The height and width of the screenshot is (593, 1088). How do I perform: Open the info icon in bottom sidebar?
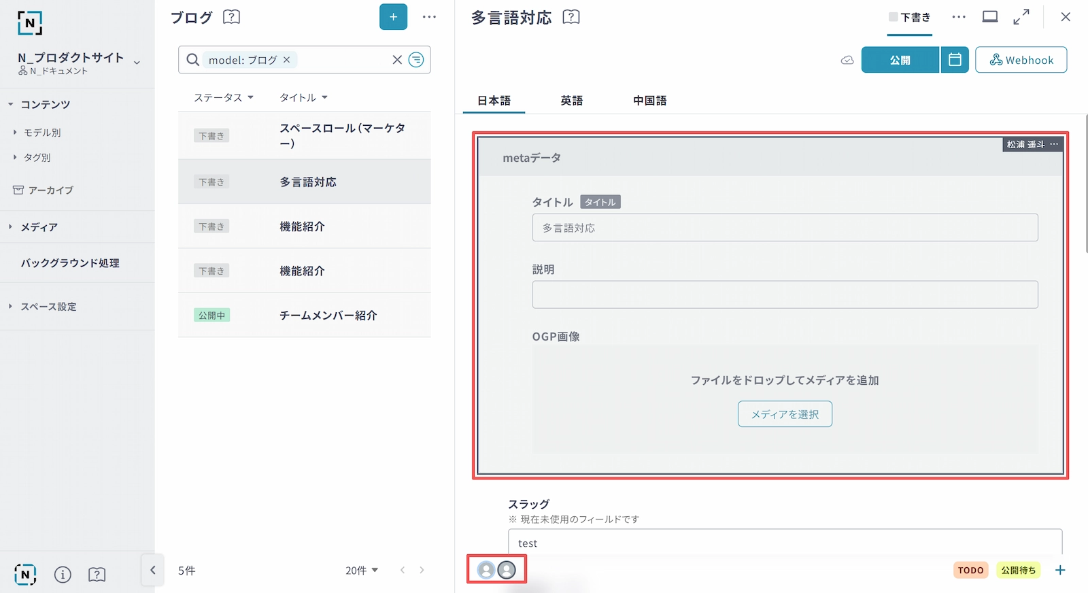click(x=63, y=575)
